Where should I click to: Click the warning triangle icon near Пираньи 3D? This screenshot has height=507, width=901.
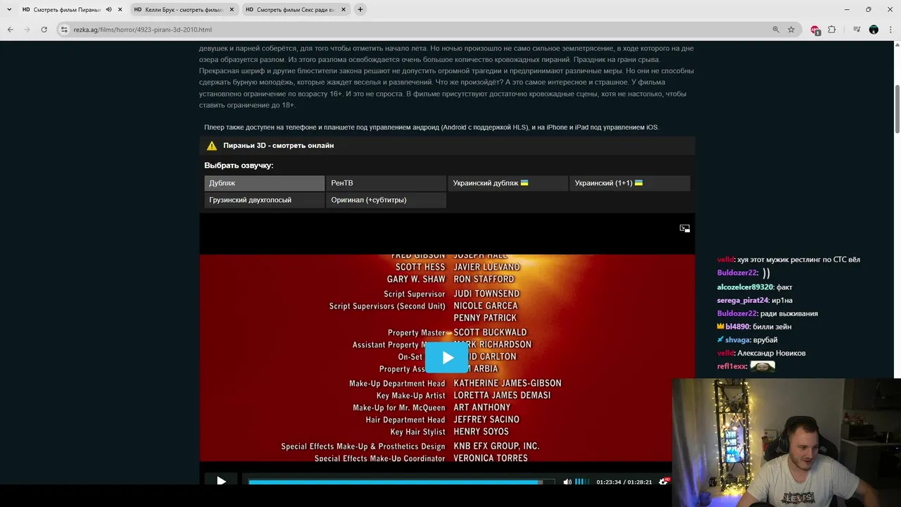(x=212, y=146)
